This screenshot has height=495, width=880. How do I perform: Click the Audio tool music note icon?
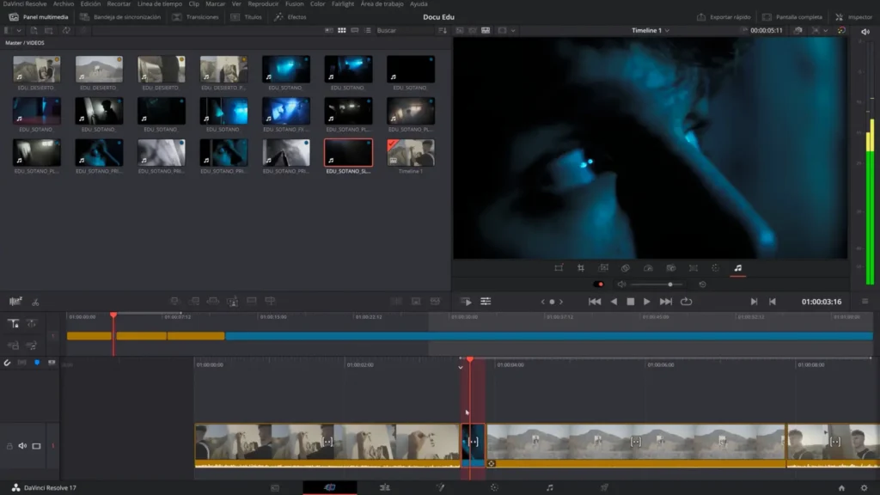click(x=737, y=268)
